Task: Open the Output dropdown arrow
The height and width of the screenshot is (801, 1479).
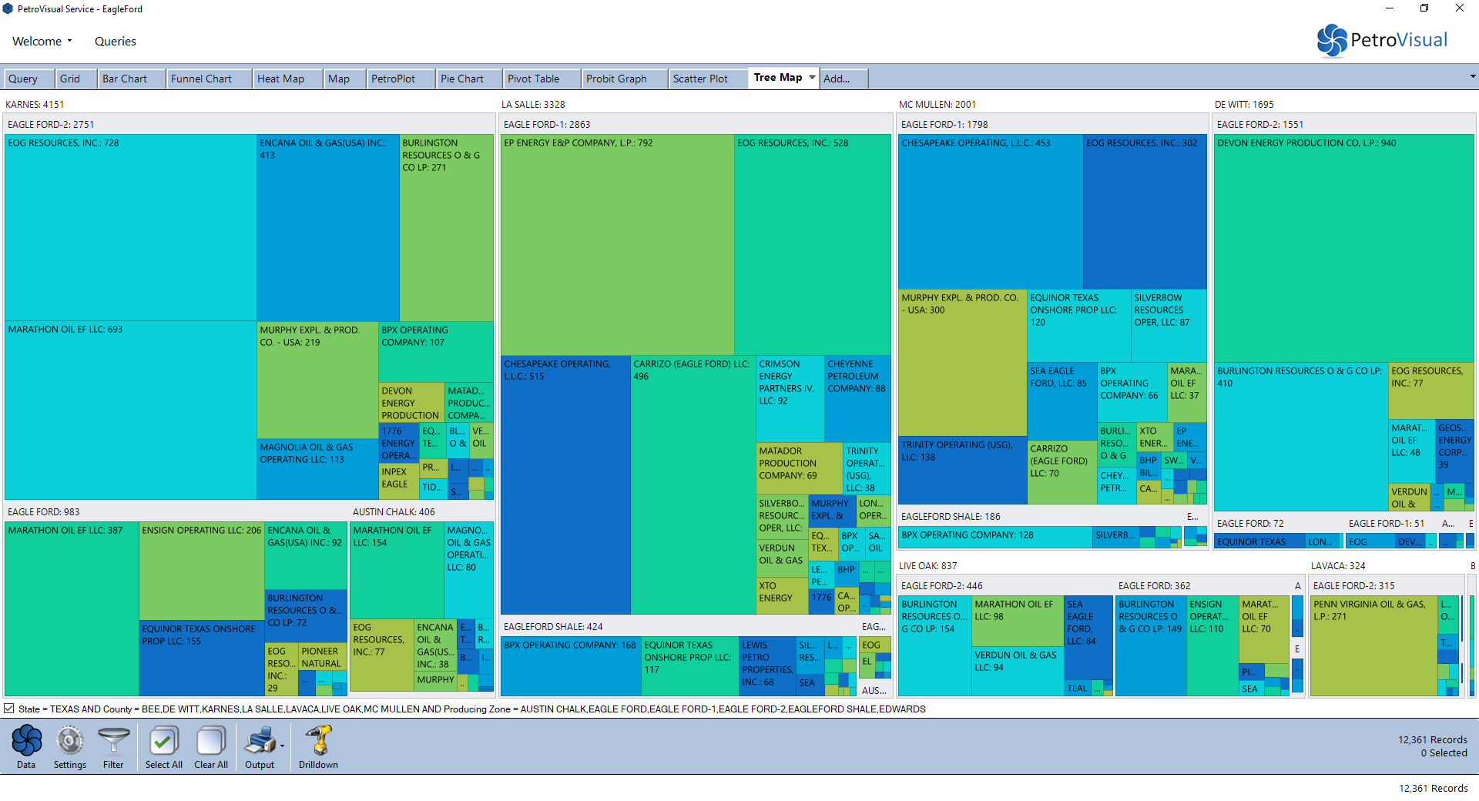Action: (283, 746)
